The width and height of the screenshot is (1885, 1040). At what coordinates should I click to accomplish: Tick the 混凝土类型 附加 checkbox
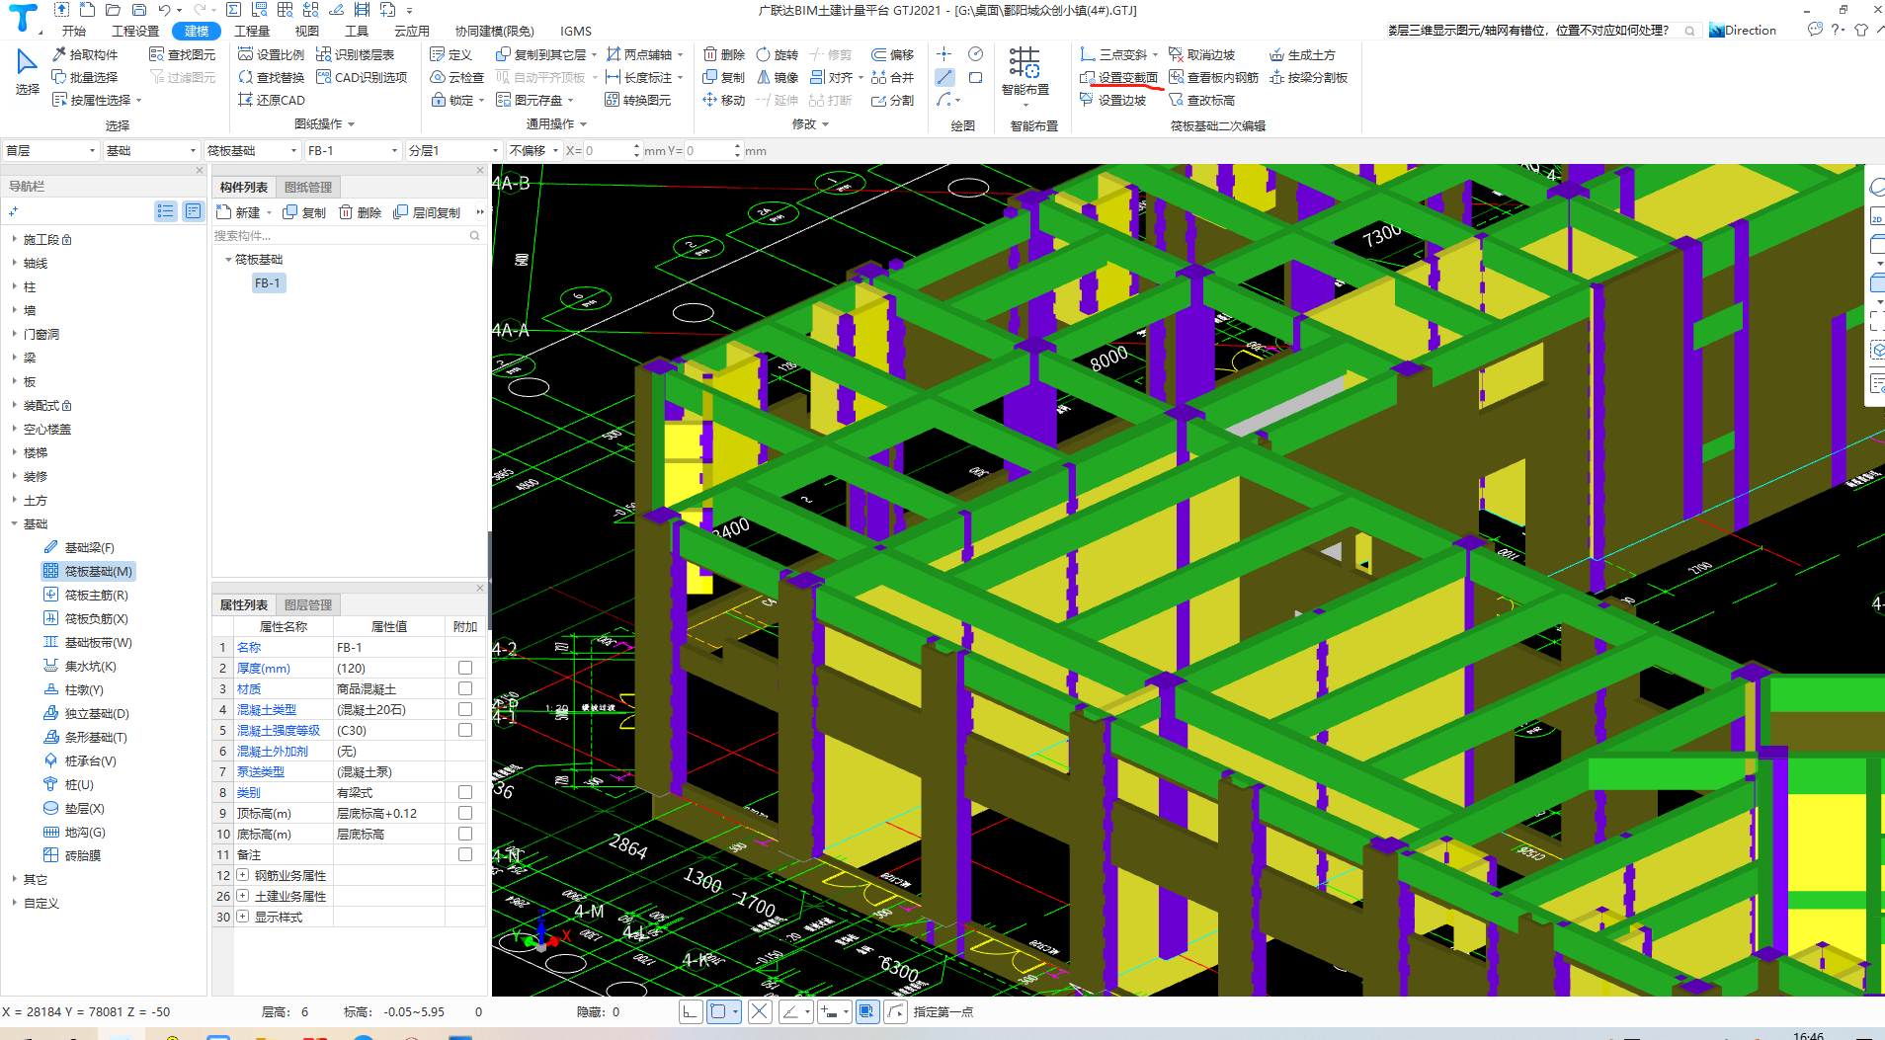465,709
